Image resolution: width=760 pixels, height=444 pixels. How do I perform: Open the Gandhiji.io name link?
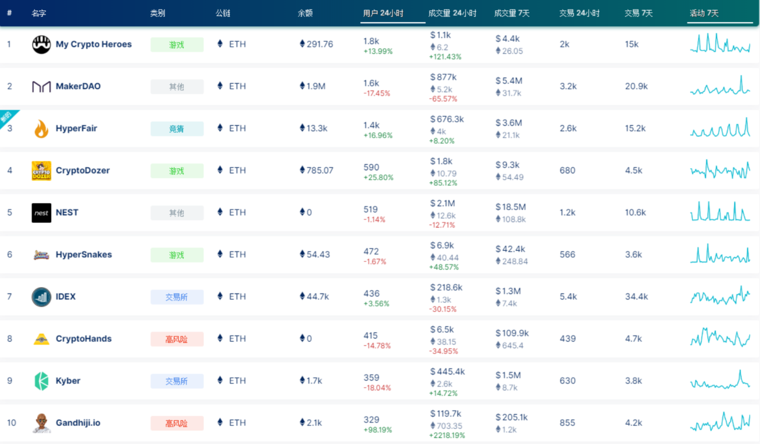(x=78, y=423)
